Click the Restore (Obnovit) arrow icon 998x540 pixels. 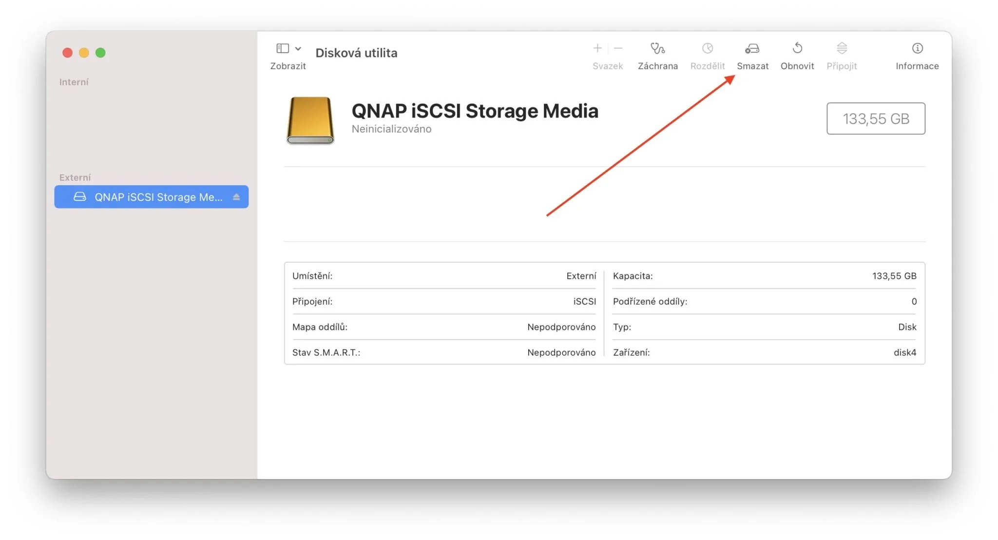coord(797,48)
